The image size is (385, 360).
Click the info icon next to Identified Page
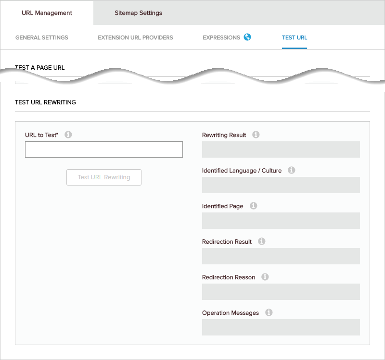pyautogui.click(x=254, y=206)
